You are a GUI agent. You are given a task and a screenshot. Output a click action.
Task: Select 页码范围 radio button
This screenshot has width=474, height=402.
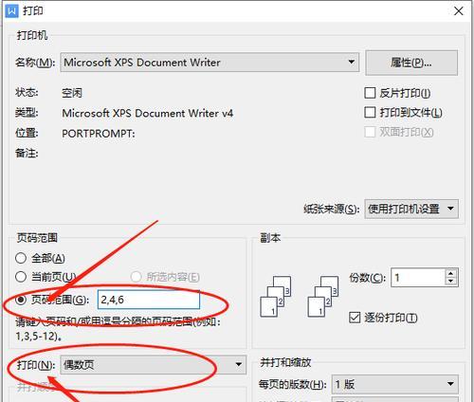point(21,300)
